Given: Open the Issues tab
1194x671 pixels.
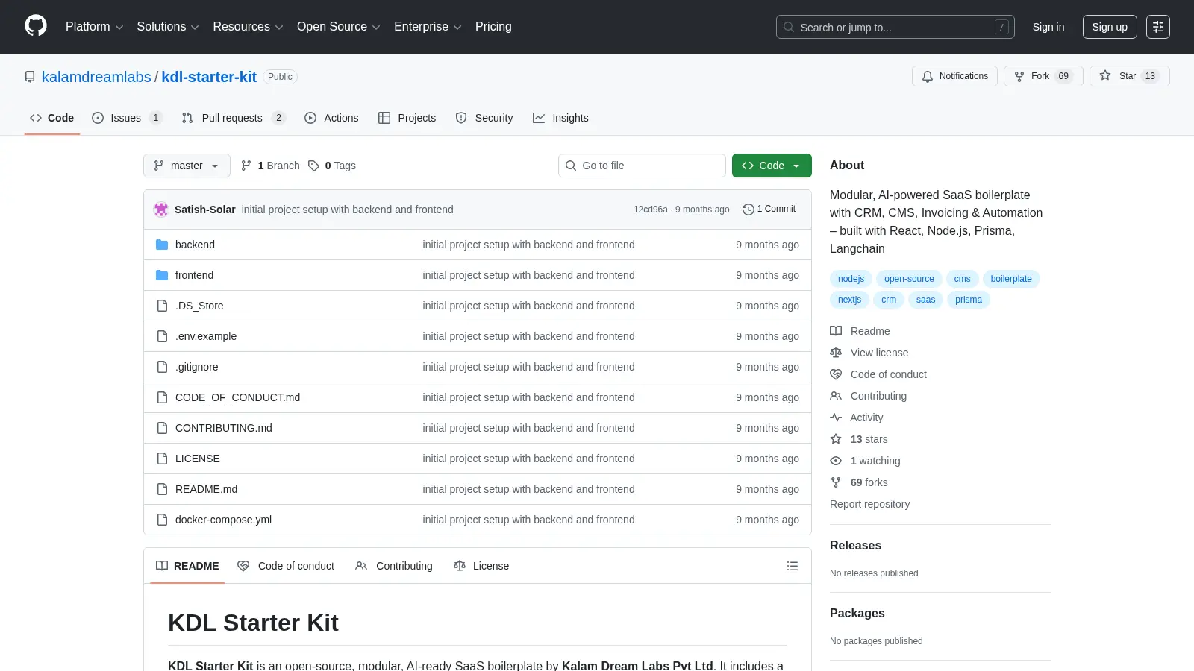Looking at the screenshot, I should coord(127,118).
